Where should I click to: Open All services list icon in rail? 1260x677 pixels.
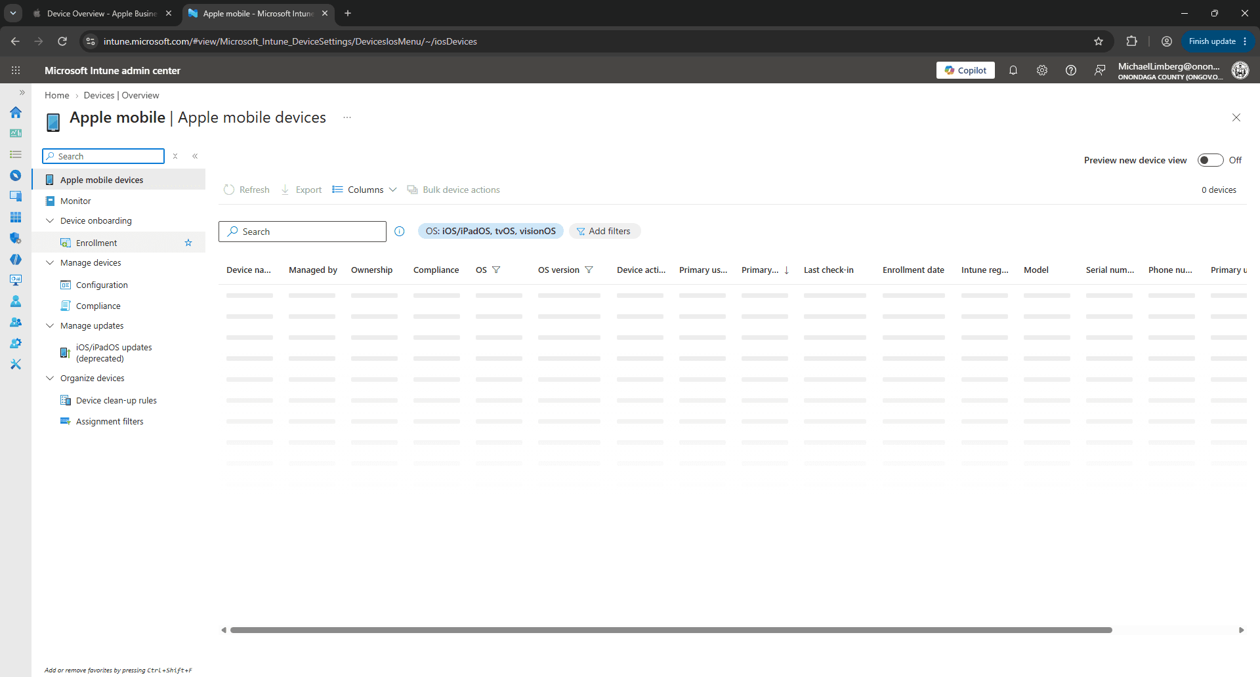(16, 154)
